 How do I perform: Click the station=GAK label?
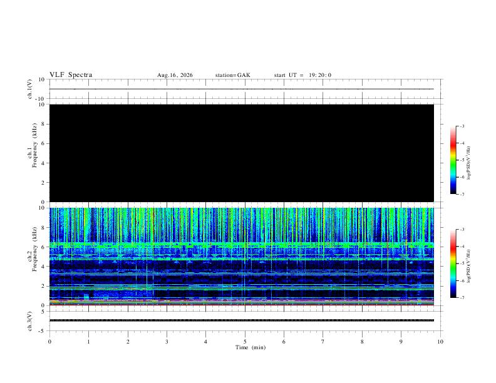pyautogui.click(x=232, y=75)
